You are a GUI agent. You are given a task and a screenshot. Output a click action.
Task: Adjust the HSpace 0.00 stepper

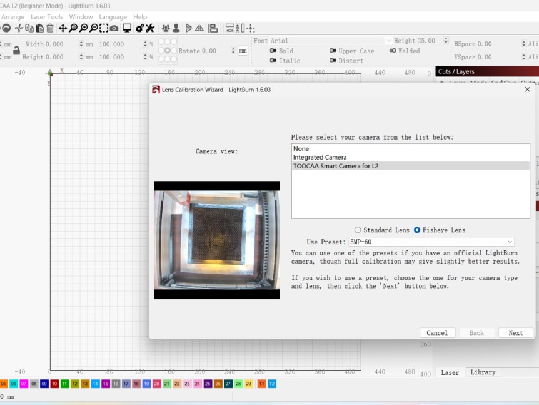click(523, 44)
